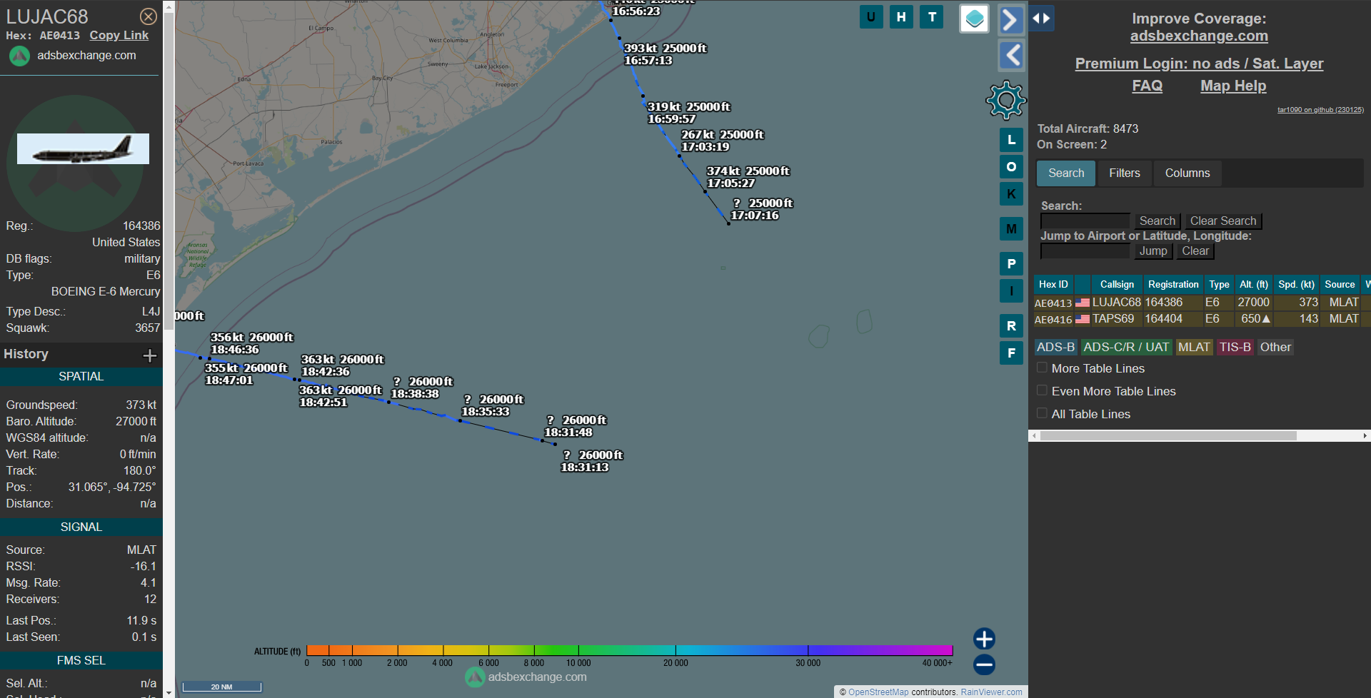Toggle the I map option button

pos(1011,291)
